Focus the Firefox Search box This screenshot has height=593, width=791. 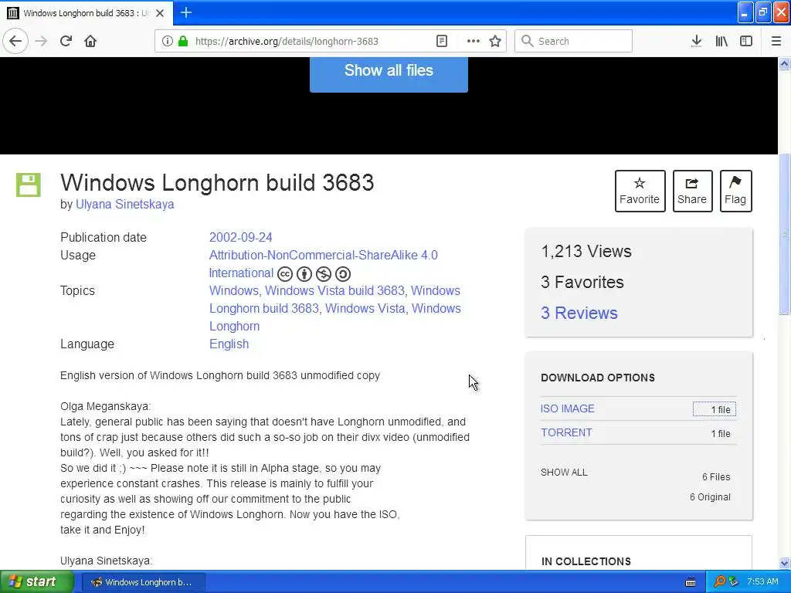(573, 41)
